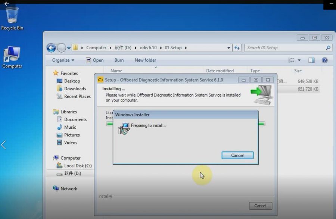
Task: Cancel the Windows Installer preparation
Action: 237,155
